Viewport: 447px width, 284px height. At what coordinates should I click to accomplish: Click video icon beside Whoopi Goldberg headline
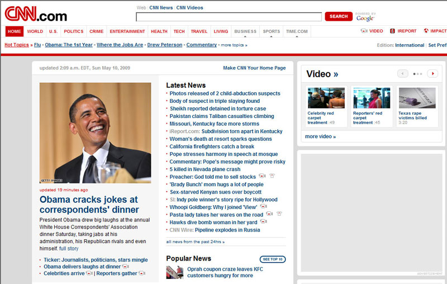[x=263, y=207]
